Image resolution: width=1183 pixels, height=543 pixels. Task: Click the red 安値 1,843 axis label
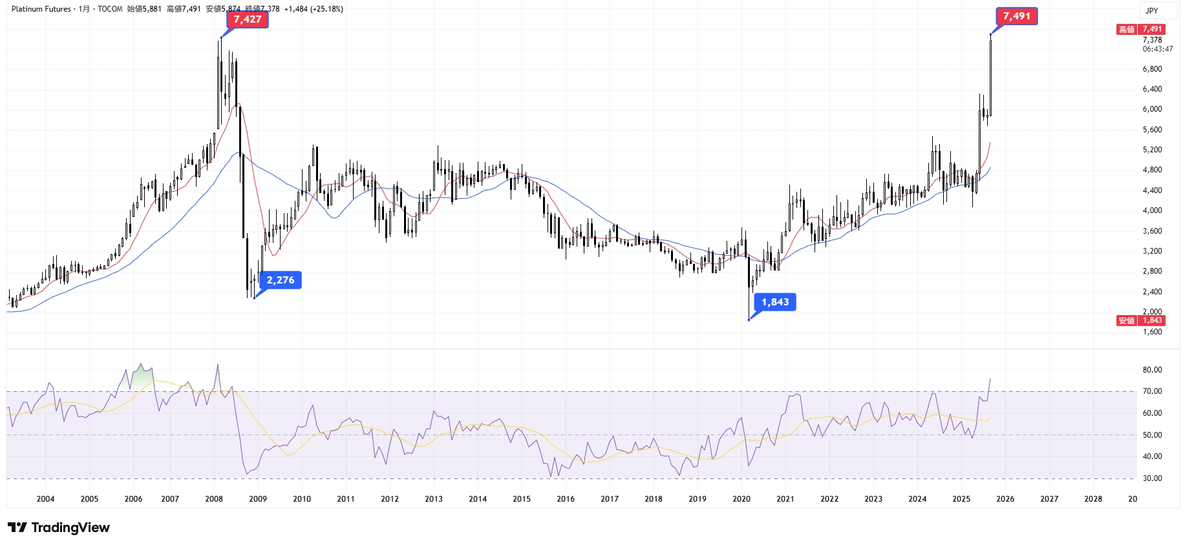click(1141, 321)
